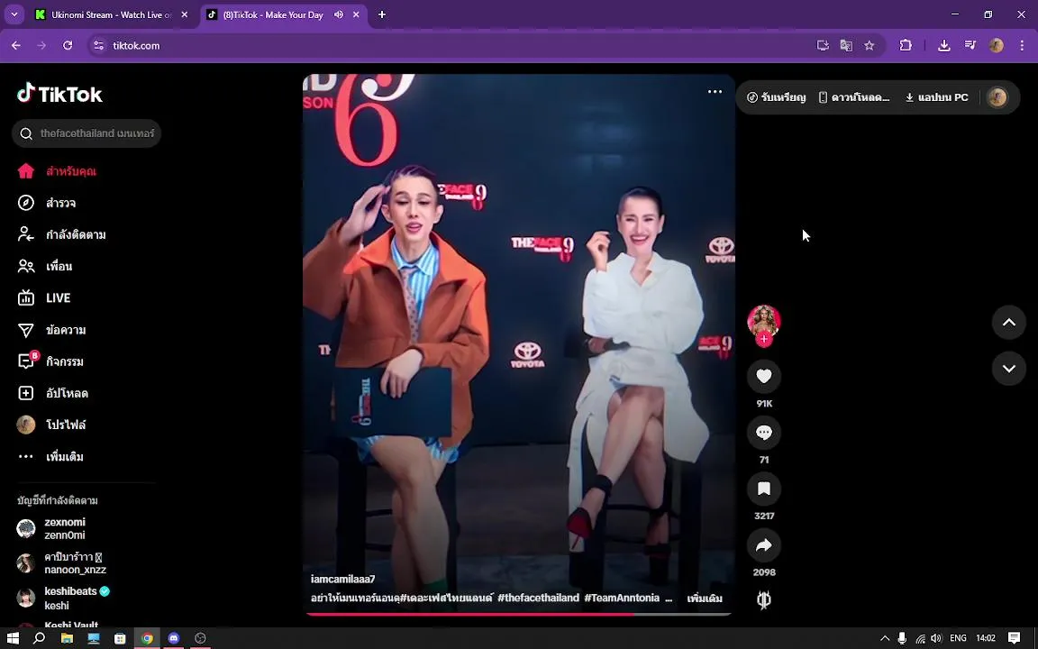Open File Explorer from taskbar

67,638
